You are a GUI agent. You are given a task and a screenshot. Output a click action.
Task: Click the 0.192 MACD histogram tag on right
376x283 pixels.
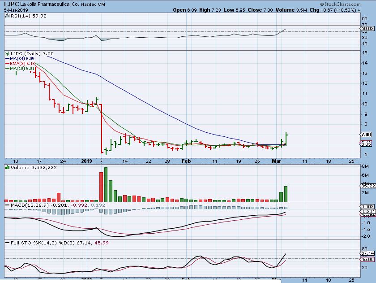tap(367, 206)
